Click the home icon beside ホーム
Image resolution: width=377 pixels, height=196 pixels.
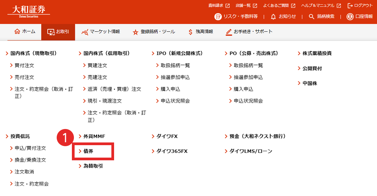pyautogui.click(x=17, y=31)
